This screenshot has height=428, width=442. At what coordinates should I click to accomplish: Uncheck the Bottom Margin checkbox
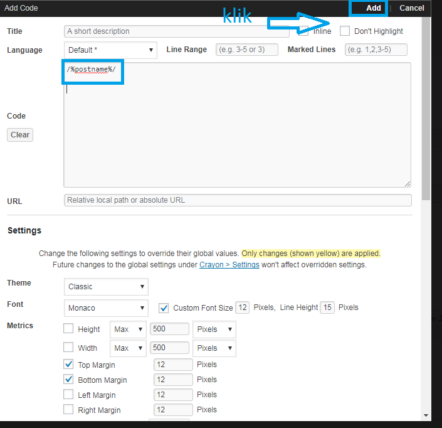[x=68, y=380]
